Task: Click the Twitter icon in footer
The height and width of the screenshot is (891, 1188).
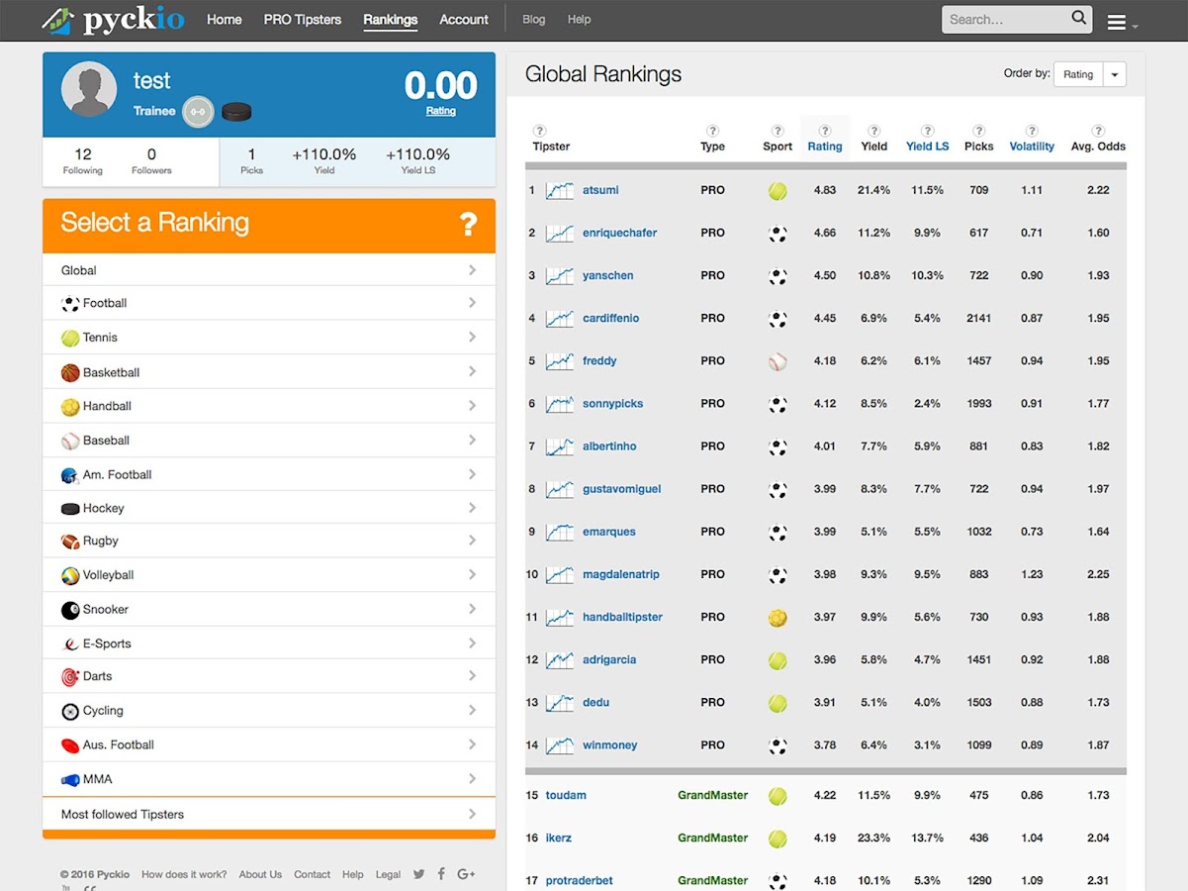Action: tap(419, 874)
